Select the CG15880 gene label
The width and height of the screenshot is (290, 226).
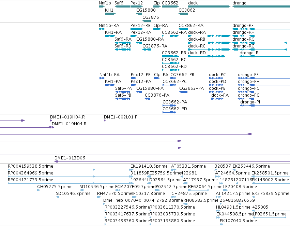point(146,10)
